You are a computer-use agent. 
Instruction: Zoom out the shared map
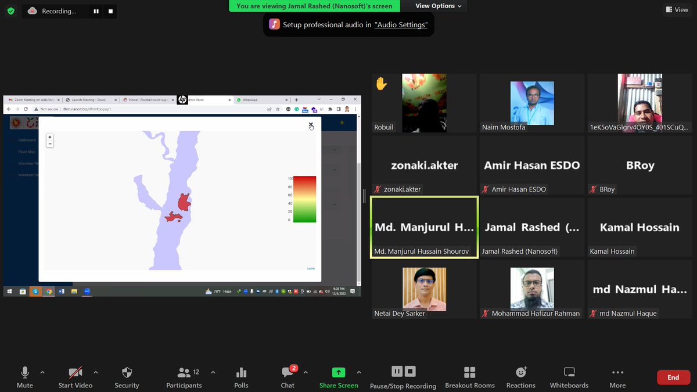point(50,143)
